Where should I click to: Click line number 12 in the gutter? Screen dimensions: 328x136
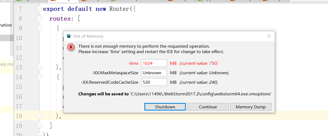pos(19,57)
